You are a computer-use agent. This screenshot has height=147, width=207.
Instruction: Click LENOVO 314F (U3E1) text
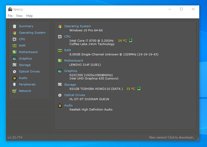click(x=85, y=65)
